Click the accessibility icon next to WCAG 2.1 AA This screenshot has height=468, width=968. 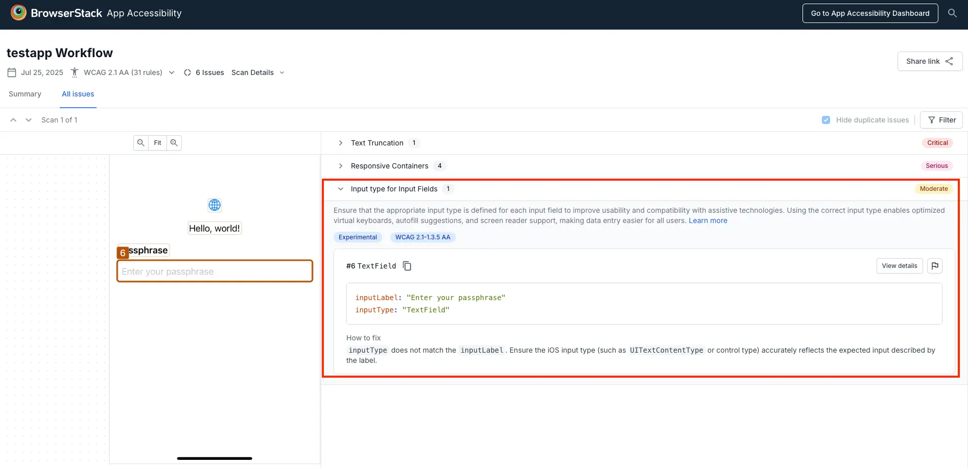(x=74, y=72)
